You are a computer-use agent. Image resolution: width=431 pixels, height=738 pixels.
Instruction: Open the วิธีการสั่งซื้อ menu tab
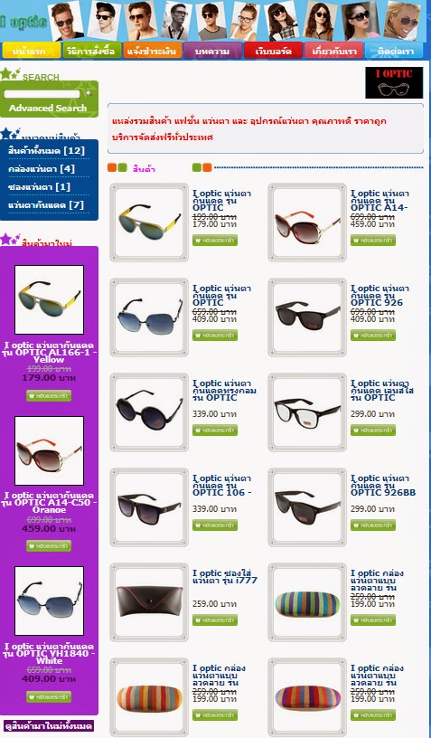click(91, 51)
